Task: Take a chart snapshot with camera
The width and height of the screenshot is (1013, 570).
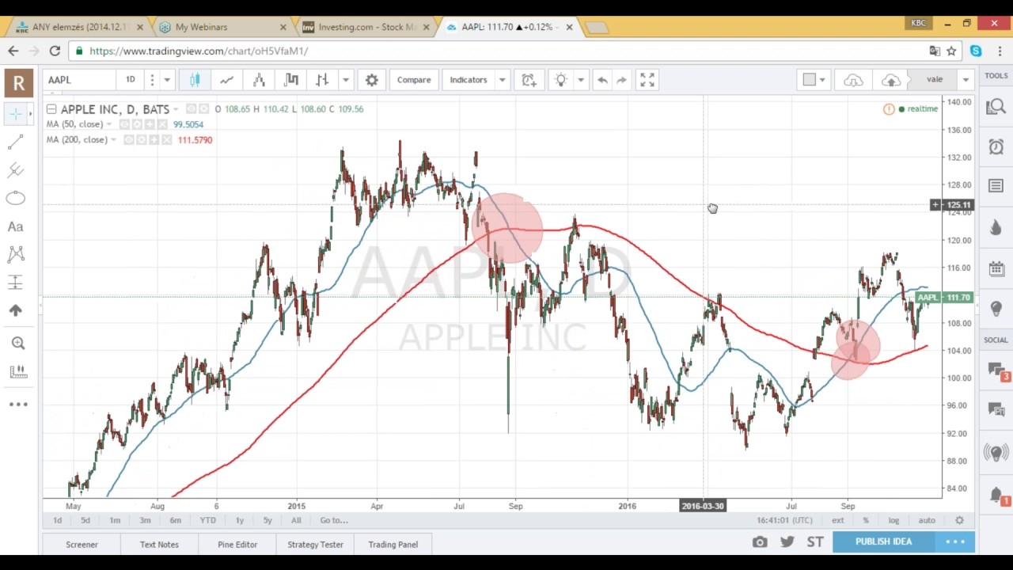Action: click(760, 542)
